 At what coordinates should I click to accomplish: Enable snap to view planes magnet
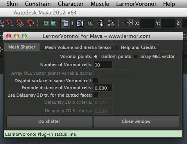[x=20, y=23]
